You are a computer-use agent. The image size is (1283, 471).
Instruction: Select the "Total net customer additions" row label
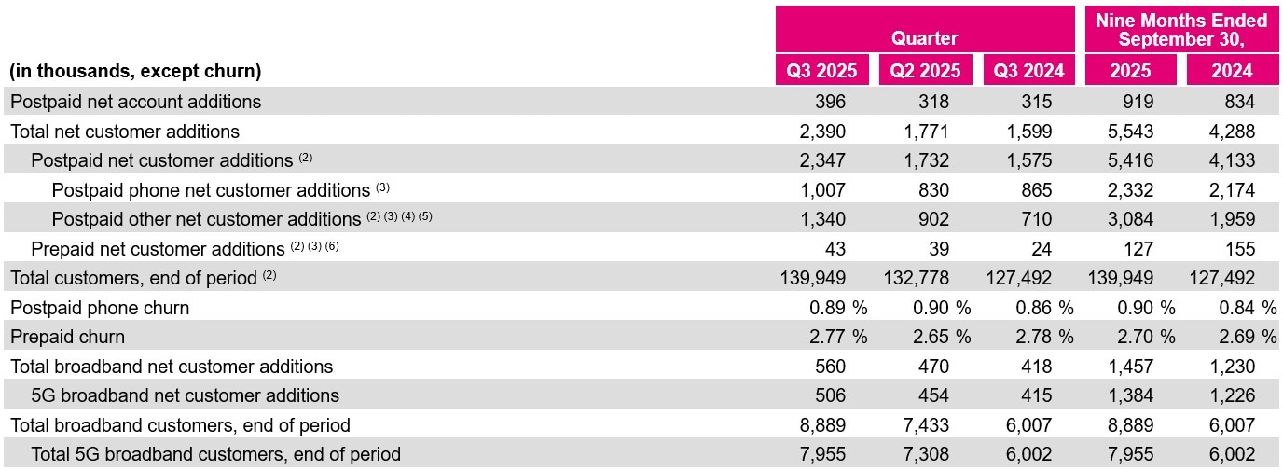click(125, 132)
